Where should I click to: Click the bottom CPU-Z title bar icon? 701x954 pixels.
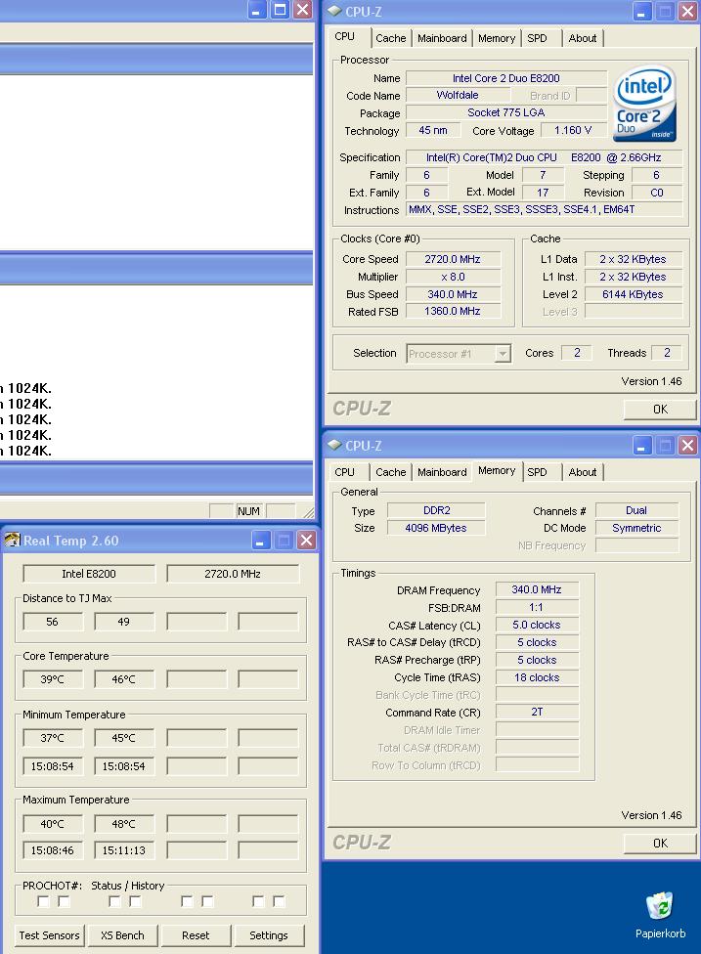[x=334, y=445]
